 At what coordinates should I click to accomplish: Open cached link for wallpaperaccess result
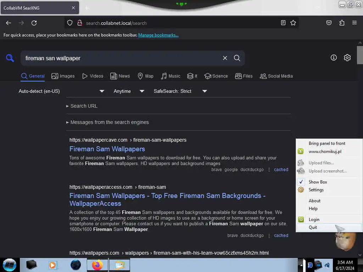[x=281, y=236]
